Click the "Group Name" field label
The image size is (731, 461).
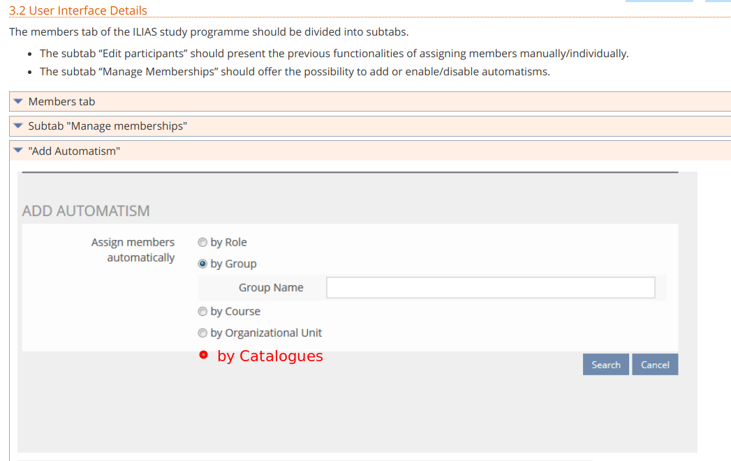coord(271,287)
